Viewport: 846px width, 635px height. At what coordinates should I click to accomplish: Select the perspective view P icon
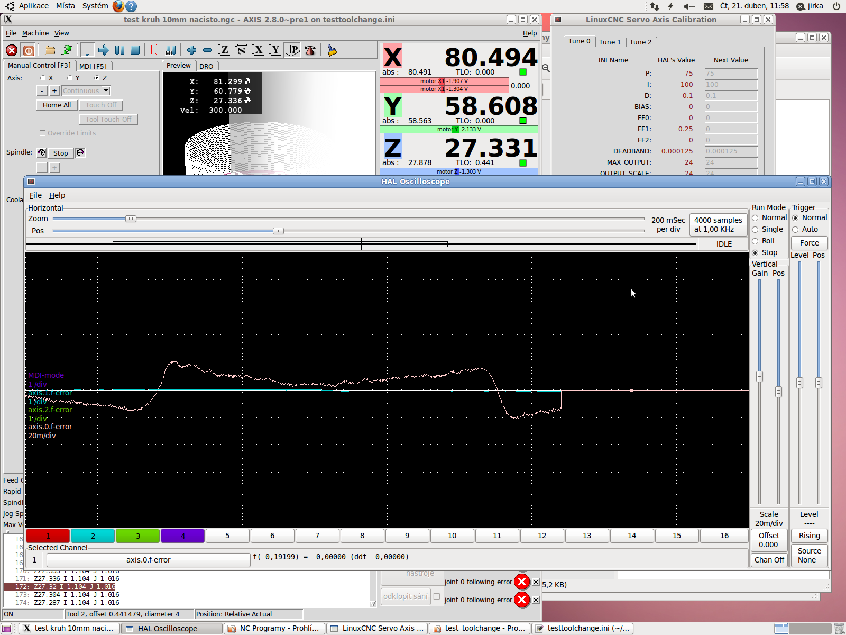pos(292,50)
